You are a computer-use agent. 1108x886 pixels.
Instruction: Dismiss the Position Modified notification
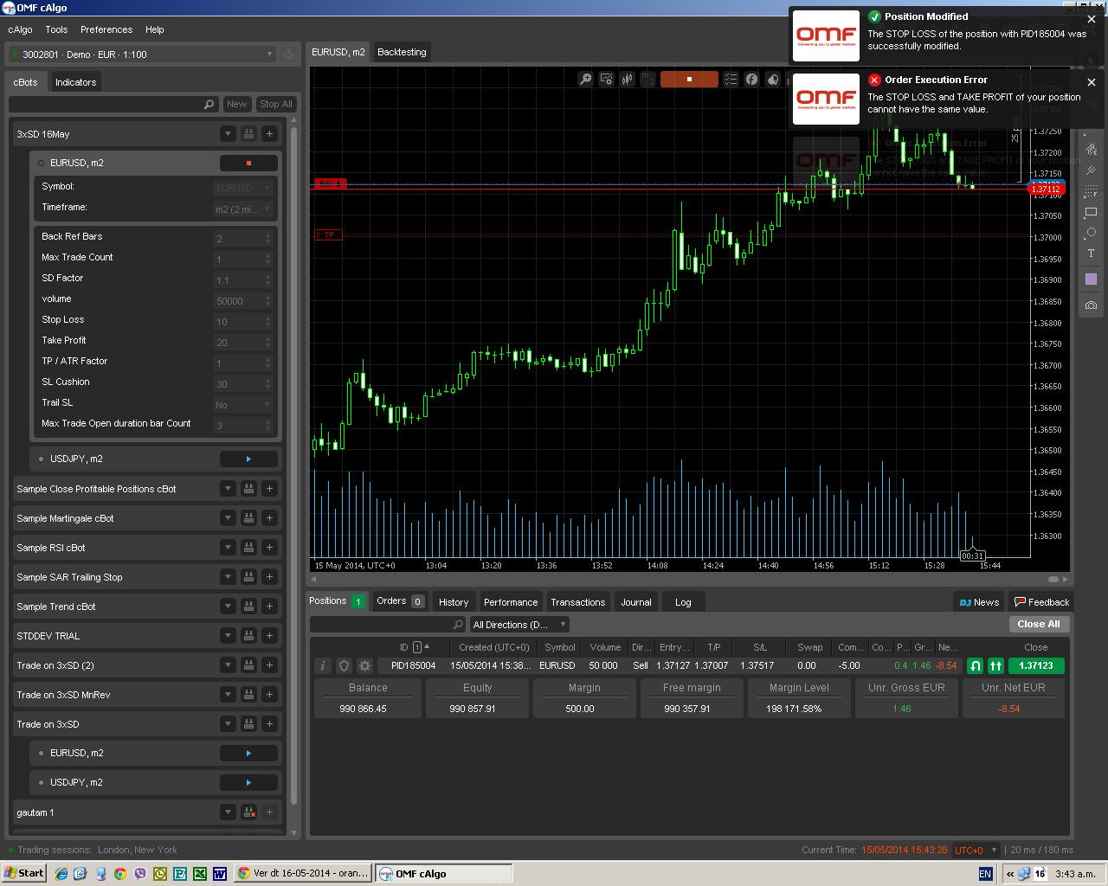click(1092, 19)
